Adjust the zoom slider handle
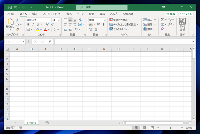This screenshot has height=134, width=200. 170,128
